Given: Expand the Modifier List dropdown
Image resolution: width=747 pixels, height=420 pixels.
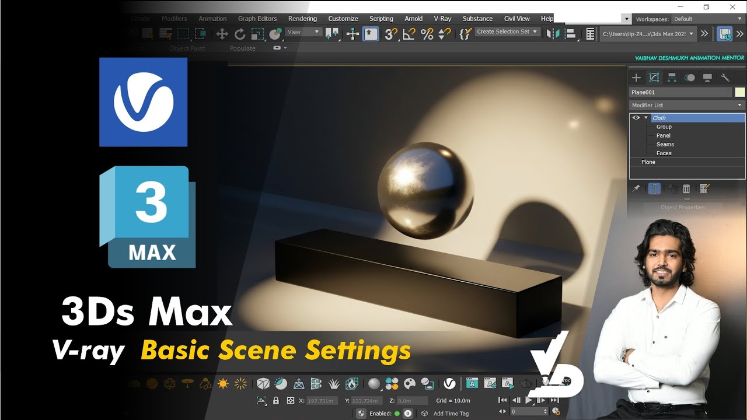Looking at the screenshot, I should tap(687, 105).
